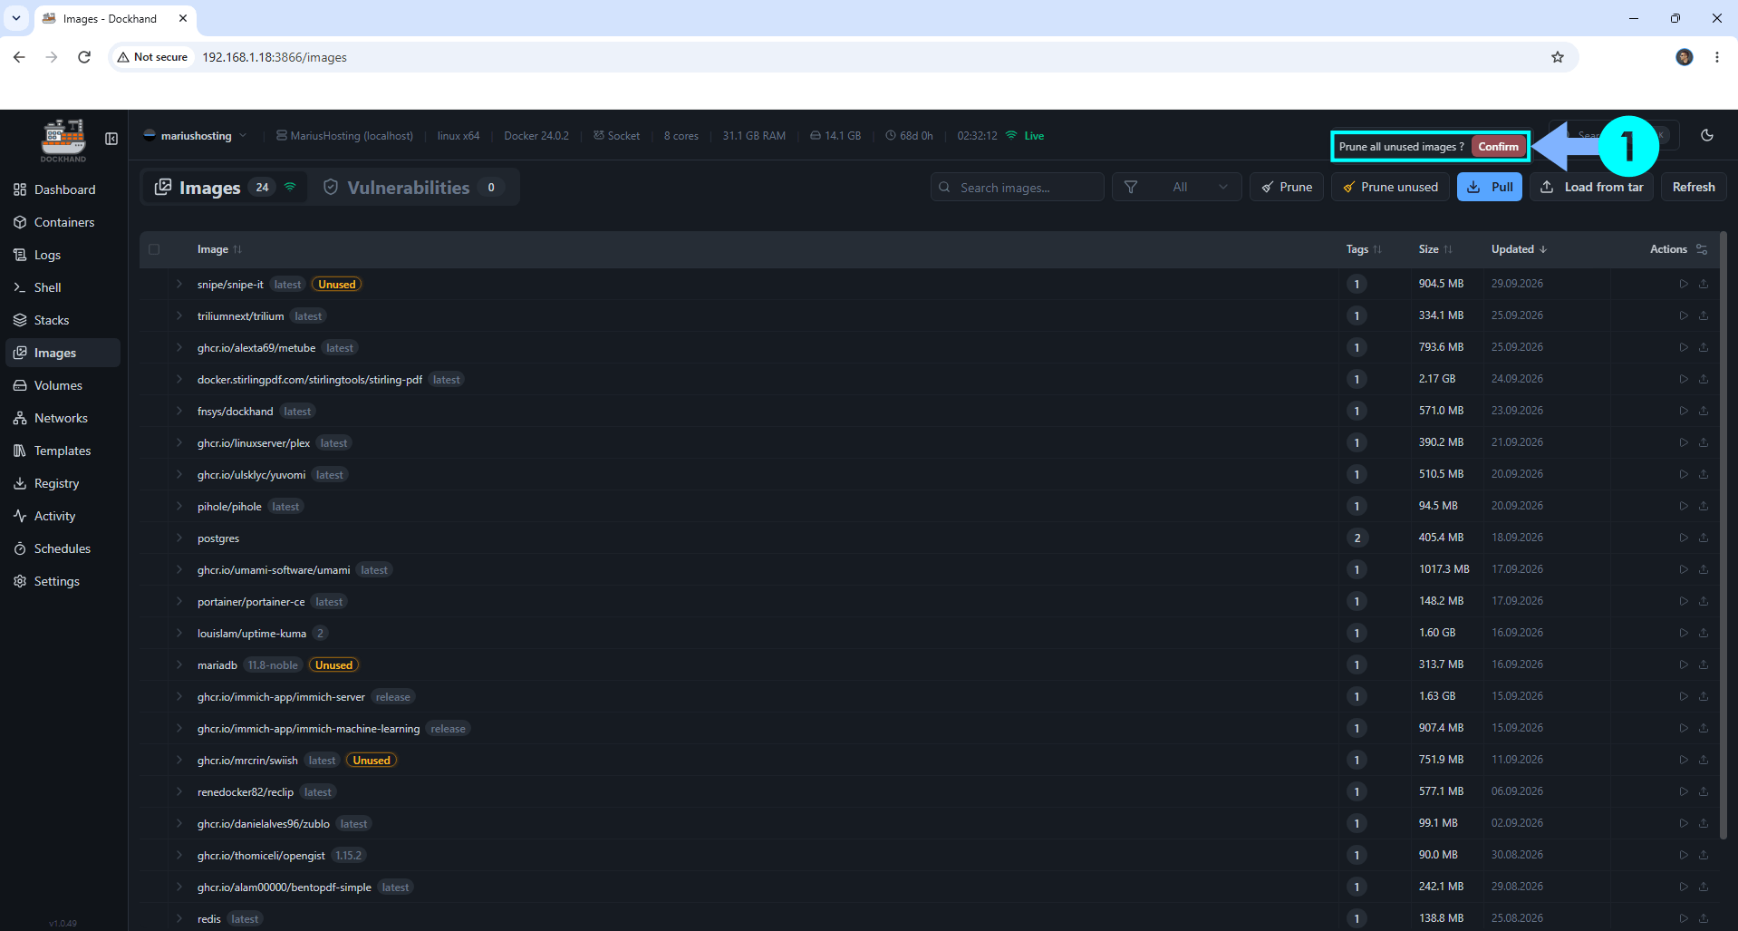
Task: Push the snipe/snipe-it image with the upload icon
Action: (1704, 284)
